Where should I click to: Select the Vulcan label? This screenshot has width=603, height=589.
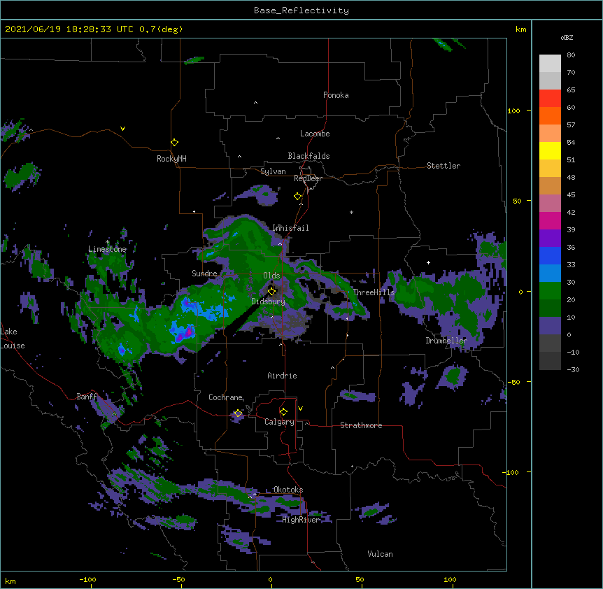coord(380,554)
